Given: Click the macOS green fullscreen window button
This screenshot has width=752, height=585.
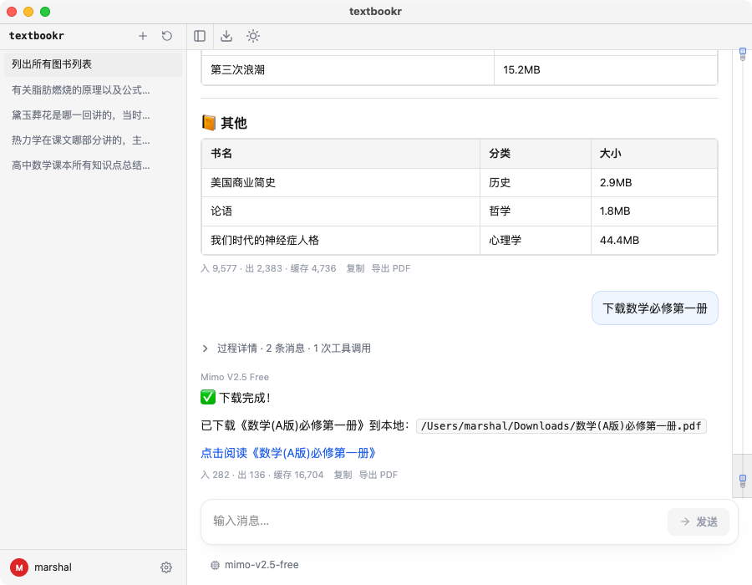Looking at the screenshot, I should (x=45, y=12).
